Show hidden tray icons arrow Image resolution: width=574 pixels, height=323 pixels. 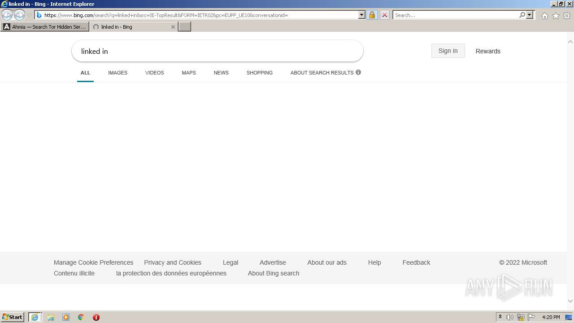coord(500,317)
